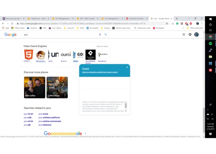Open the OneDrive bookmark

pyautogui.click(x=32, y=28)
